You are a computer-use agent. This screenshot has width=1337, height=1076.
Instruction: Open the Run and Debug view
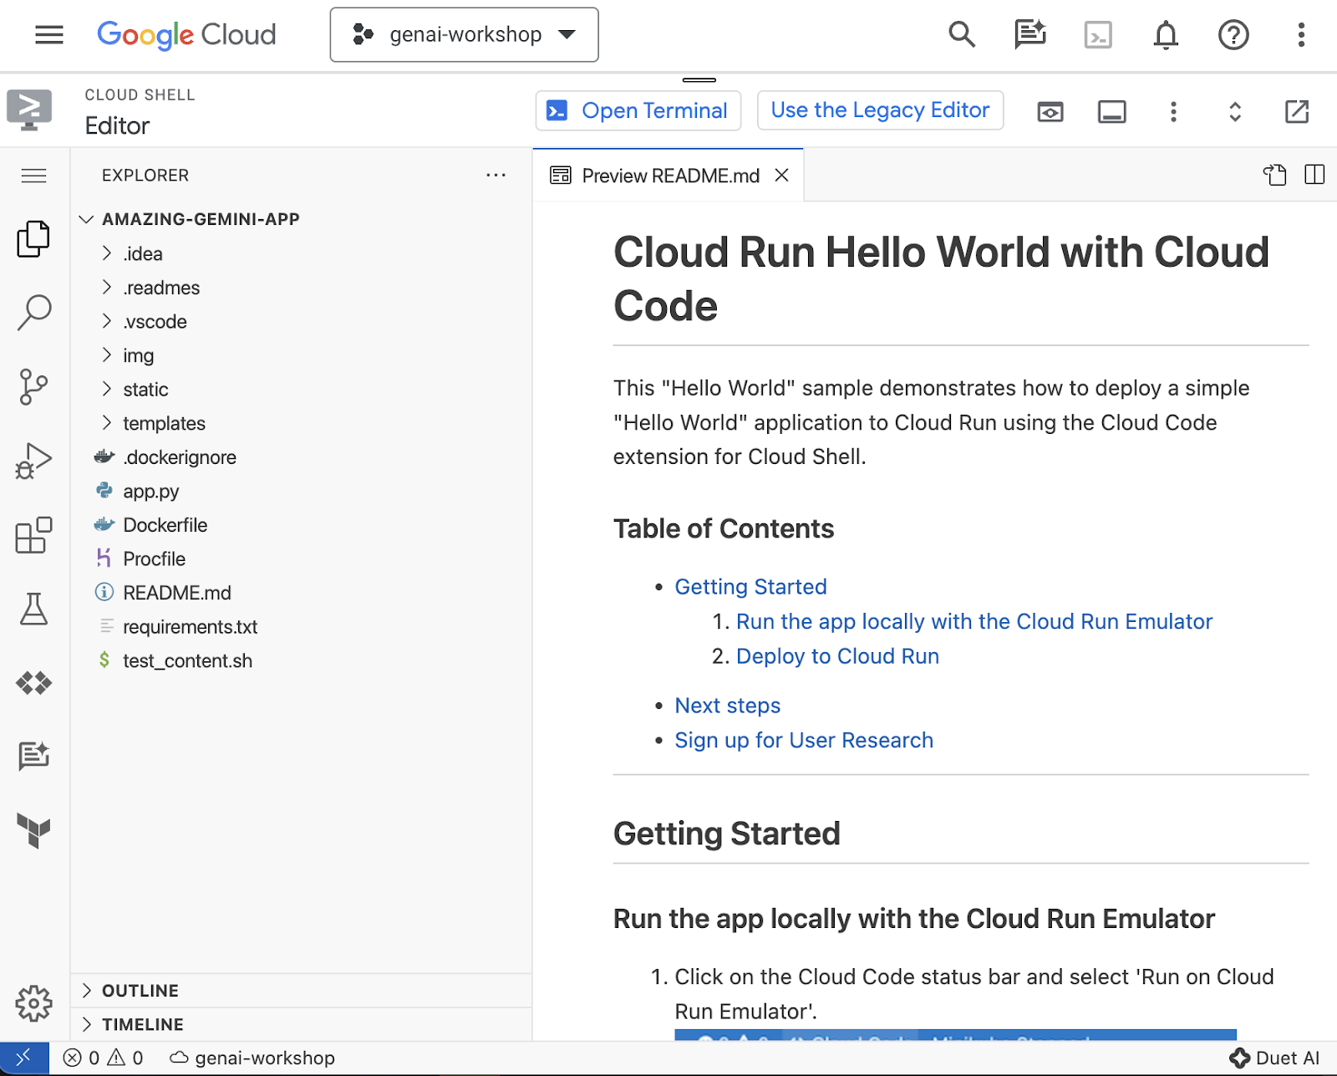(x=33, y=461)
